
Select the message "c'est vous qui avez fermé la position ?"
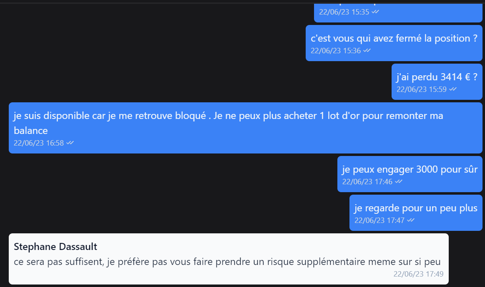point(394,43)
